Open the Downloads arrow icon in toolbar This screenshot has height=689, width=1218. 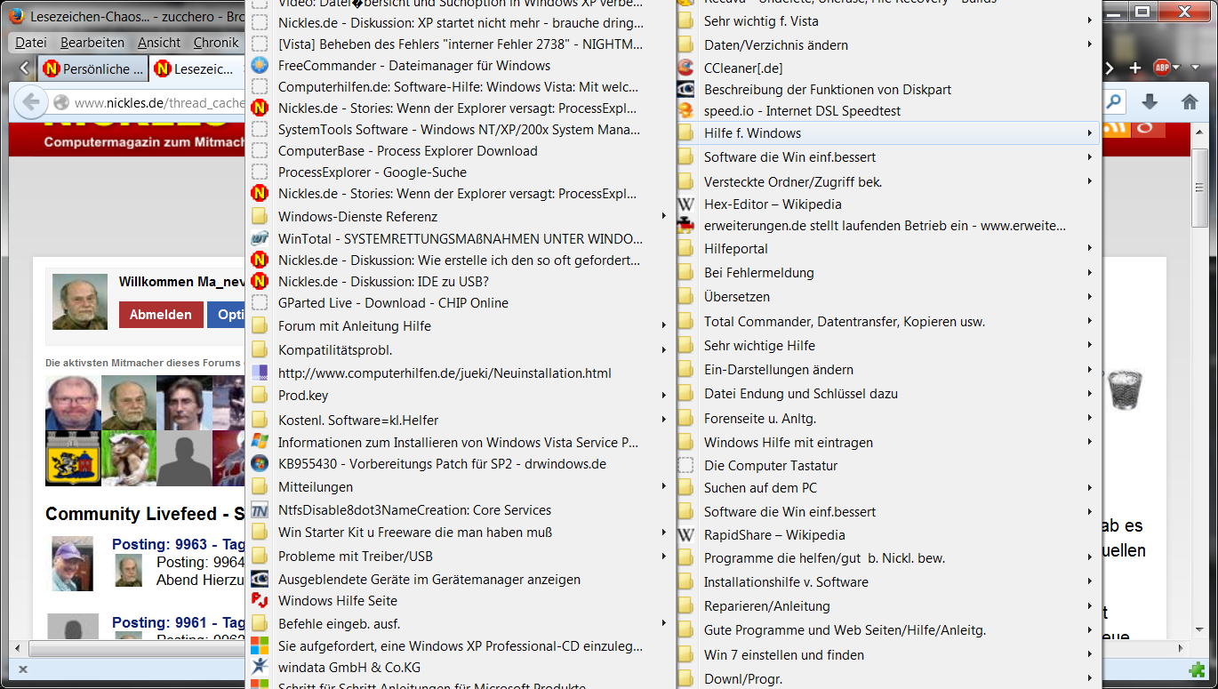click(x=1149, y=102)
